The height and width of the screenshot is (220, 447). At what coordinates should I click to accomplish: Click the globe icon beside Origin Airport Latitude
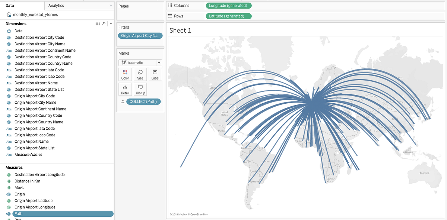click(9, 200)
